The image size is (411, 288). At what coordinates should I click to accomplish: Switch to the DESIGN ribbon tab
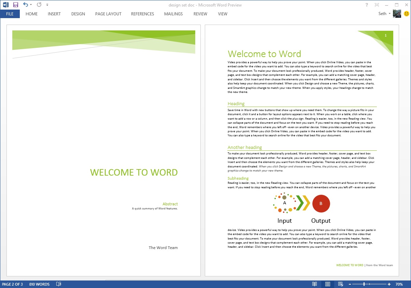[x=78, y=14]
